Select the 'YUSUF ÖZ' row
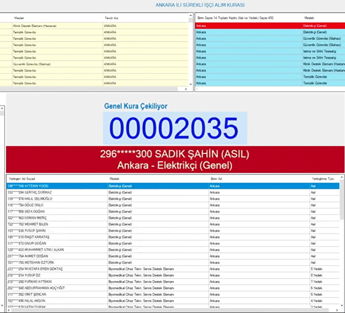Viewport: 345px width, 313px height. coord(173,275)
